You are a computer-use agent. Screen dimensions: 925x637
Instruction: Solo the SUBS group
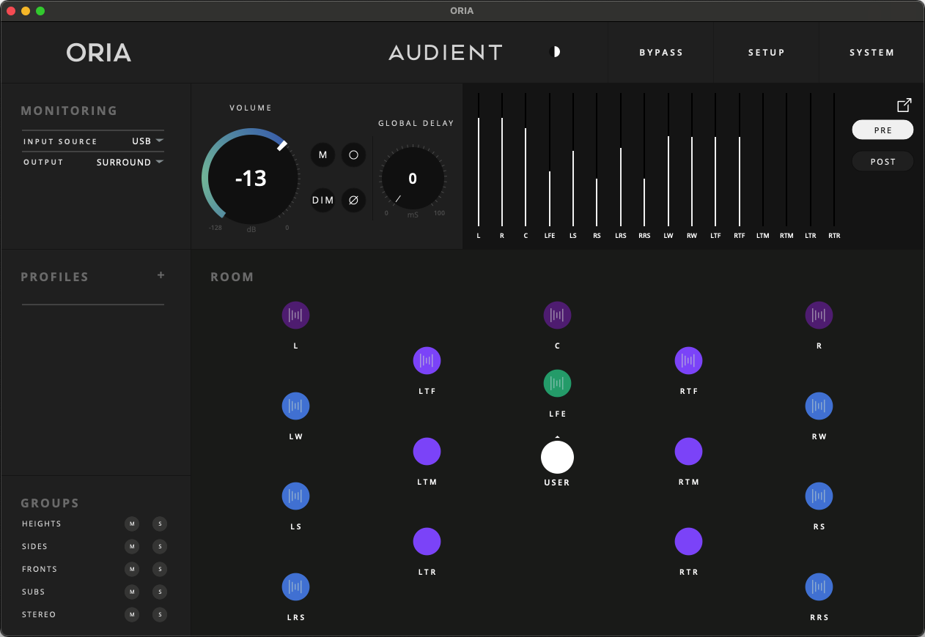(x=160, y=592)
